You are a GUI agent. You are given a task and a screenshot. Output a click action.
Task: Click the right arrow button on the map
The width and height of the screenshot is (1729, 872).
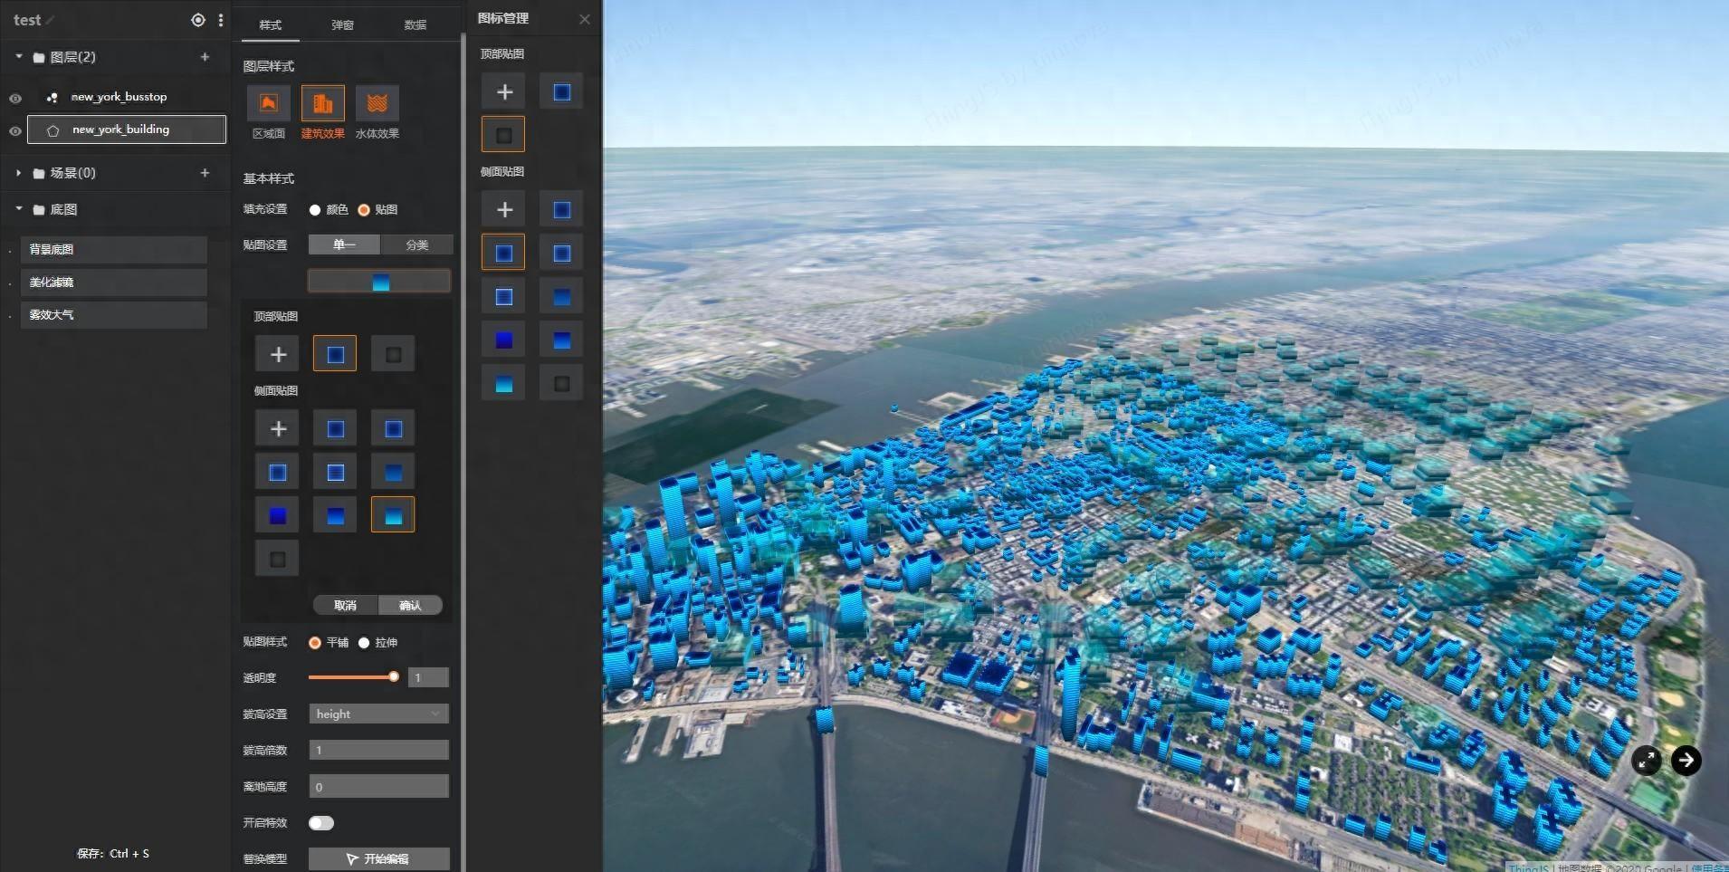click(x=1686, y=761)
